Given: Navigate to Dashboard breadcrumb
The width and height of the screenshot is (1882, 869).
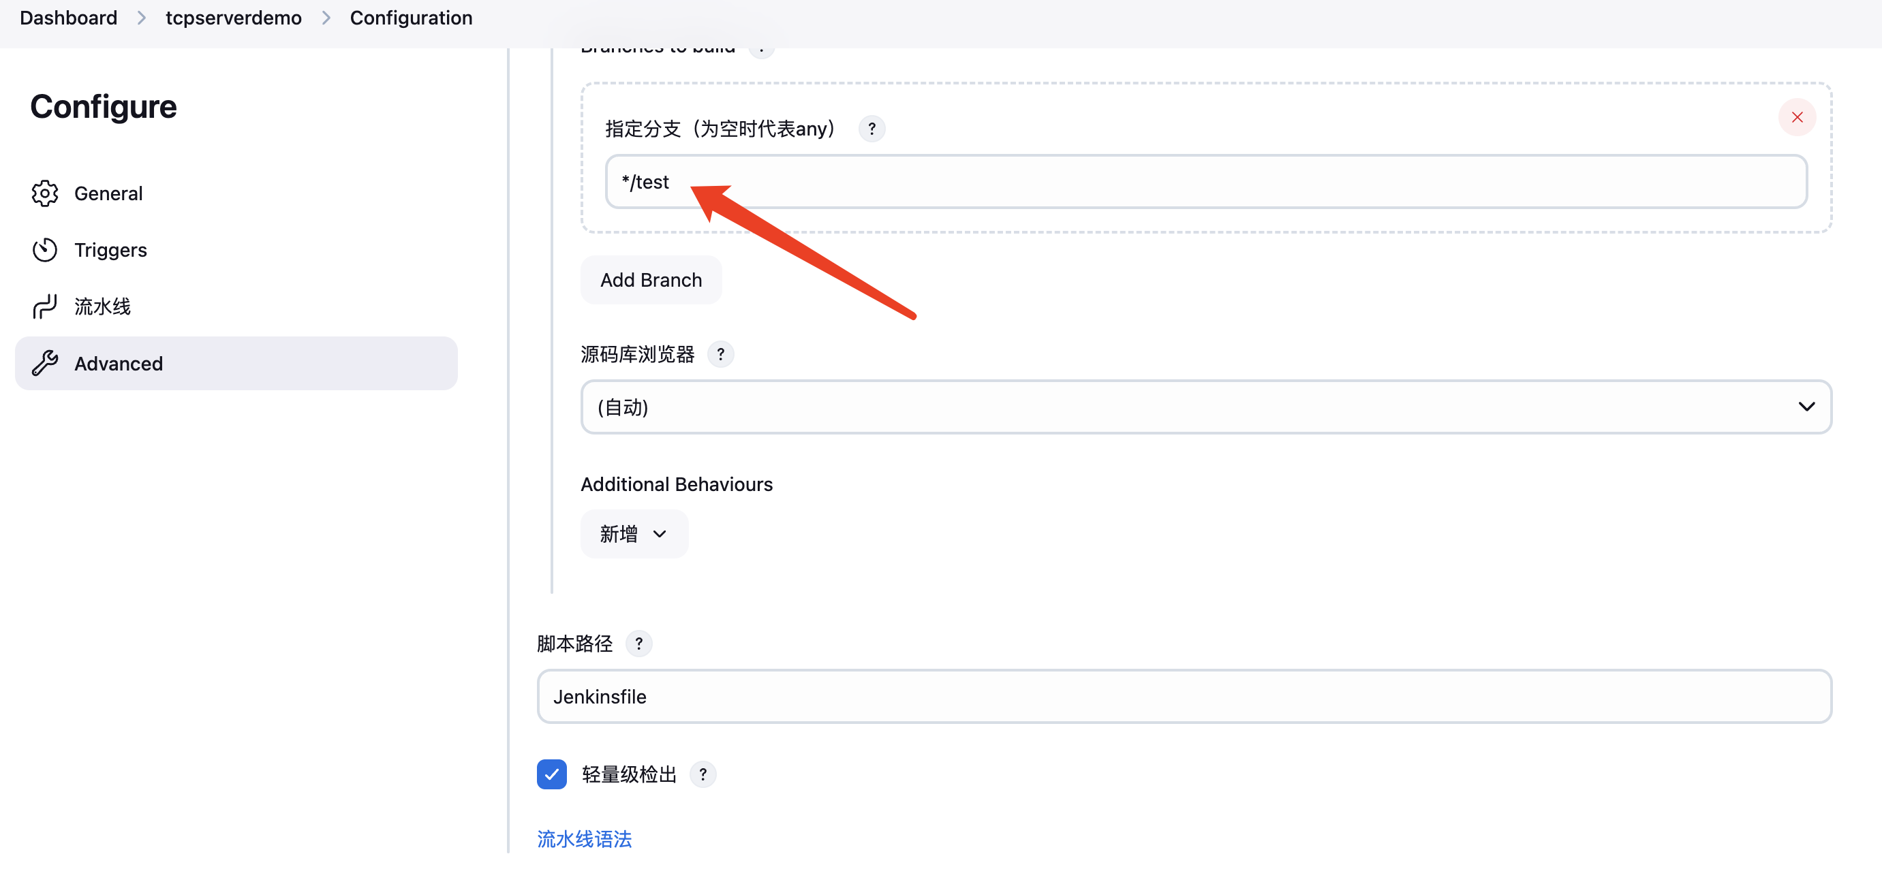Looking at the screenshot, I should (x=68, y=18).
